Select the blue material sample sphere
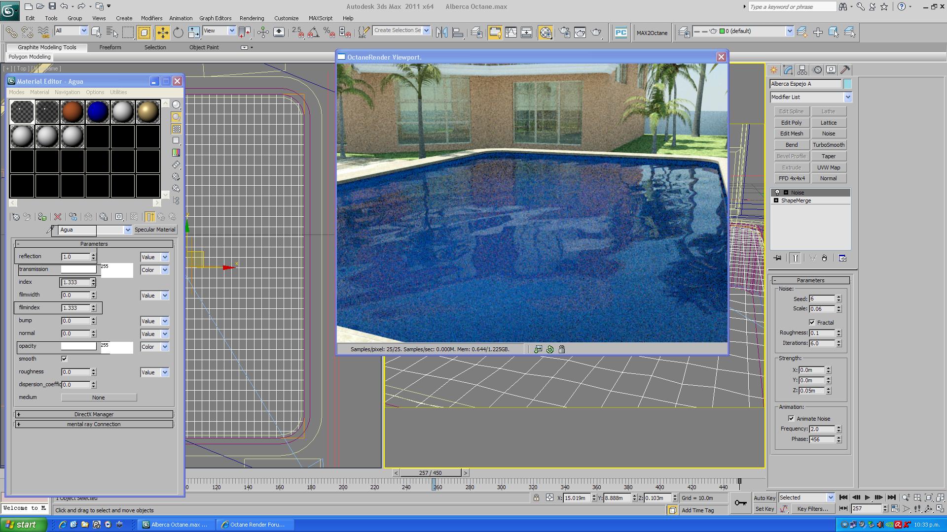 98,112
